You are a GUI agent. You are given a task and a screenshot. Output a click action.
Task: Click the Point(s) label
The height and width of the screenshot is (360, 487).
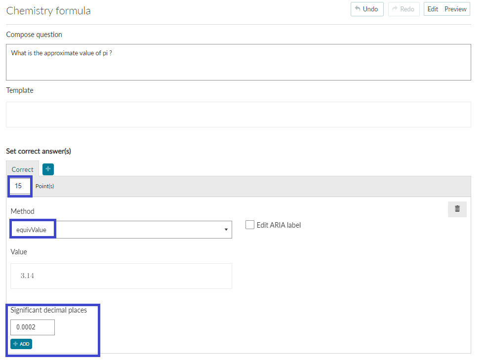(45, 186)
